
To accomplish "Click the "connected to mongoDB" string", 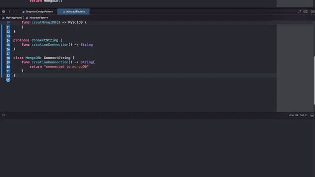I will coord(66,67).
